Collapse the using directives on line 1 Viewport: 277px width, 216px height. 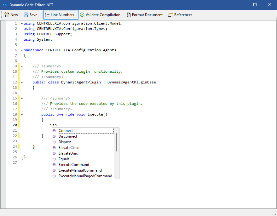coord(22,23)
